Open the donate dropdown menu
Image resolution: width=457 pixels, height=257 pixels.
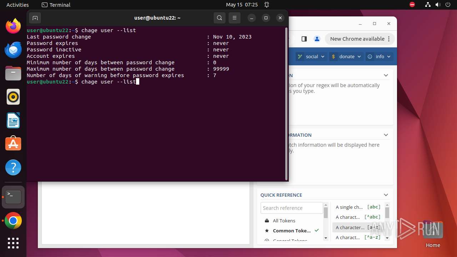346,56
